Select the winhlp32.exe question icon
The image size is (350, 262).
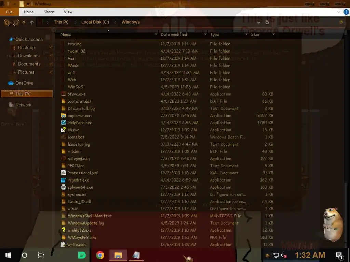[64, 230]
